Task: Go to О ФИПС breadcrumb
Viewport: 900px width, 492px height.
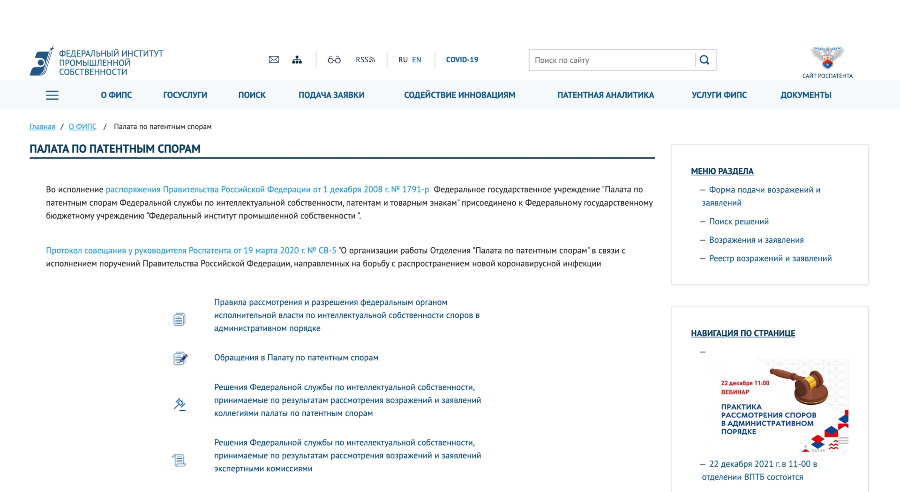Action: click(x=82, y=127)
